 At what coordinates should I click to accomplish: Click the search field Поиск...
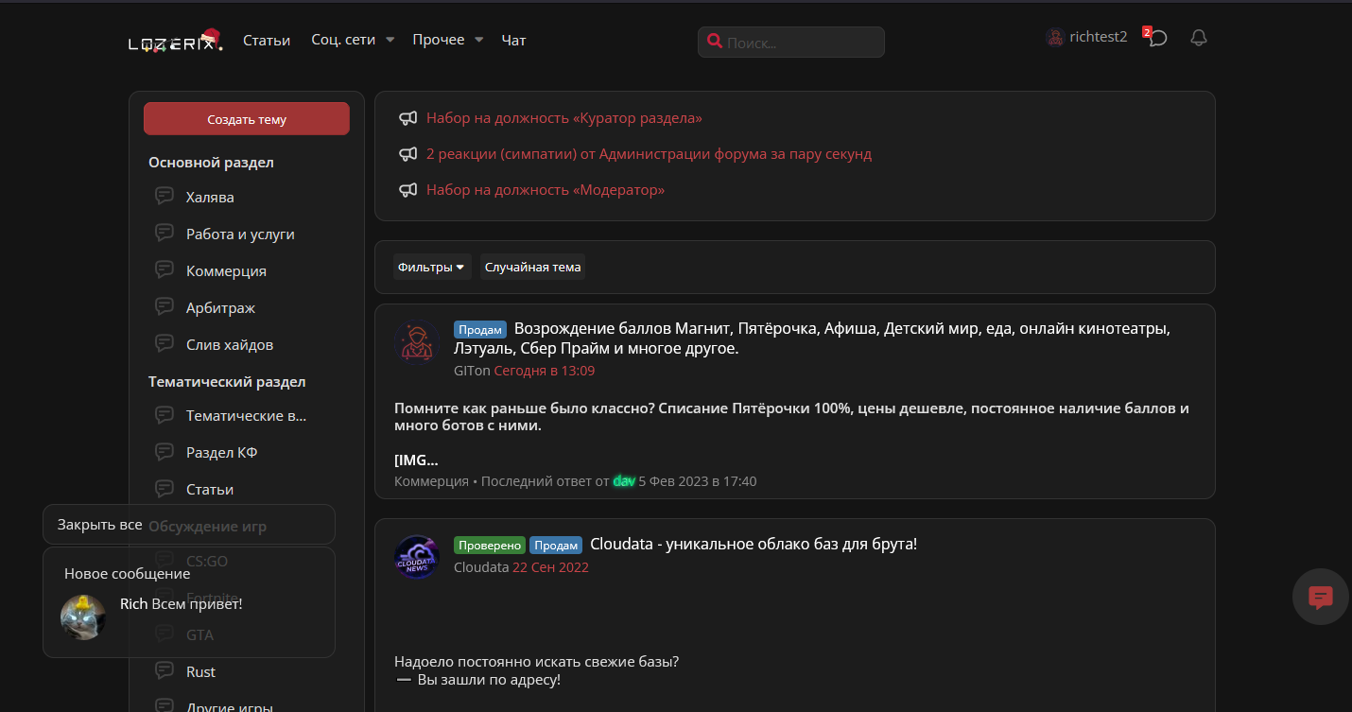point(791,43)
